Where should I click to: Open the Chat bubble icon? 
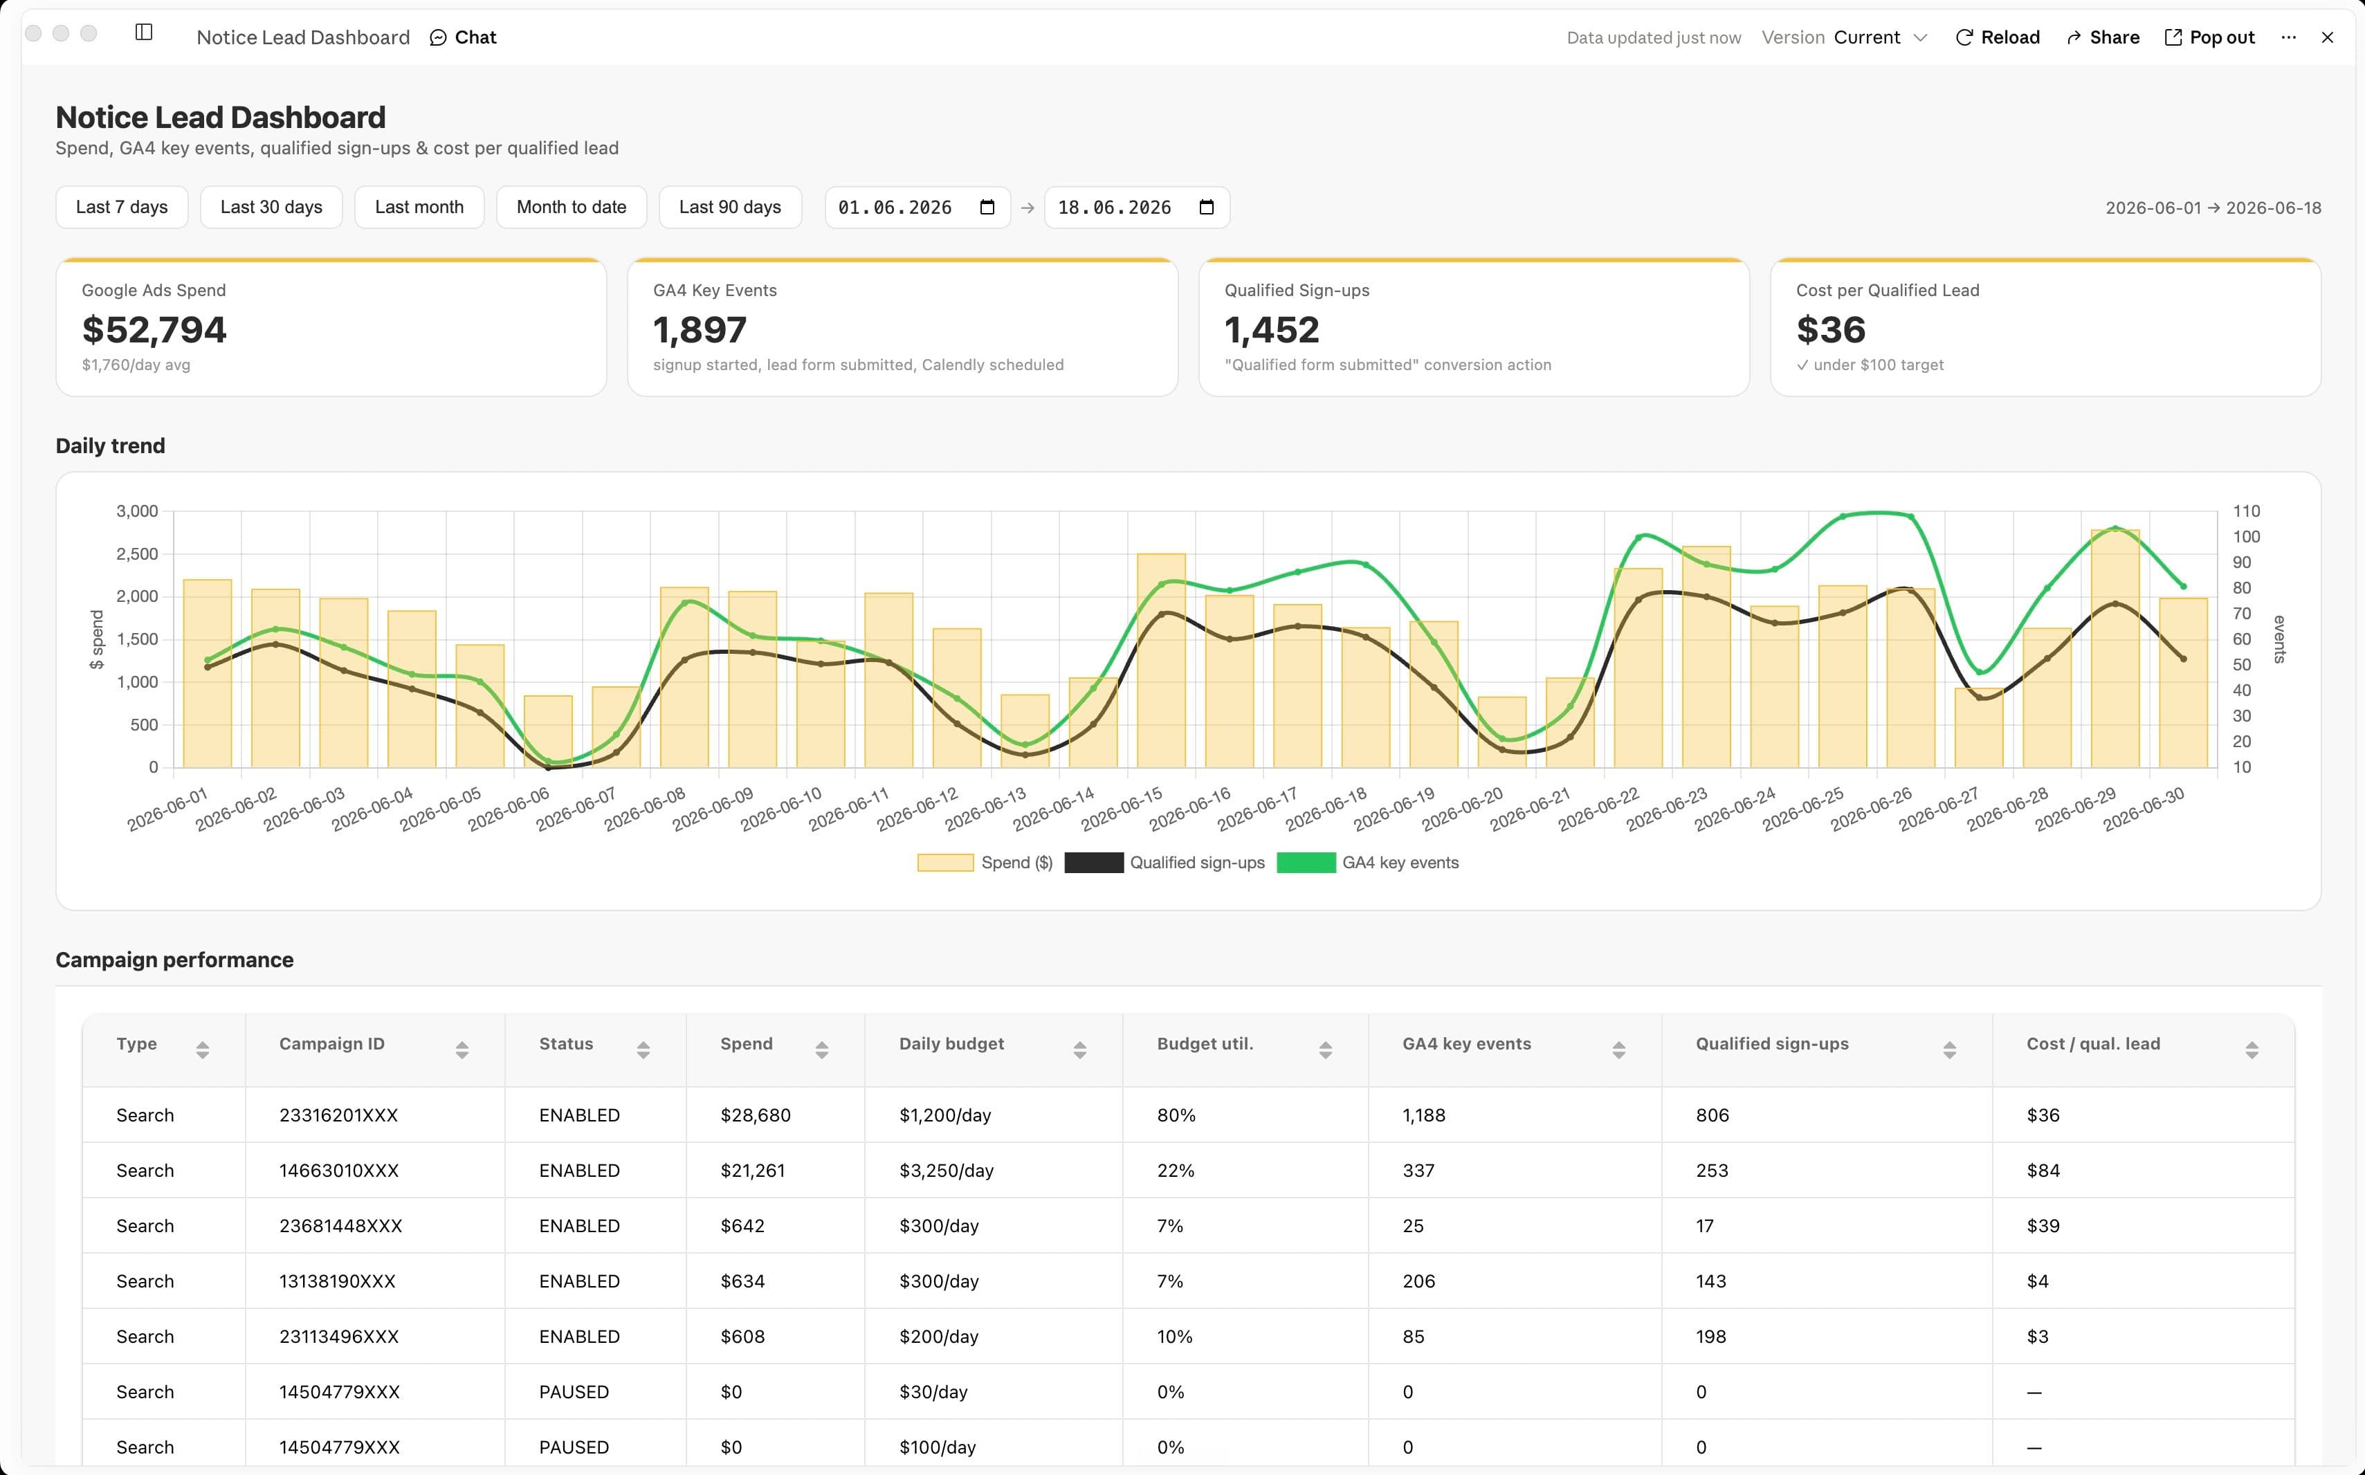tap(438, 37)
